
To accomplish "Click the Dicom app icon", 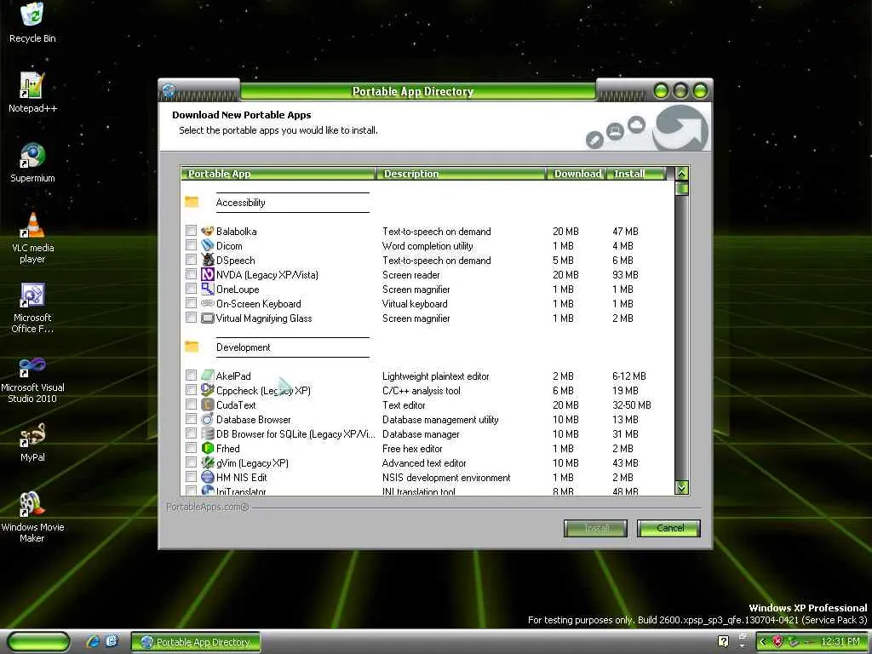I will coord(208,245).
